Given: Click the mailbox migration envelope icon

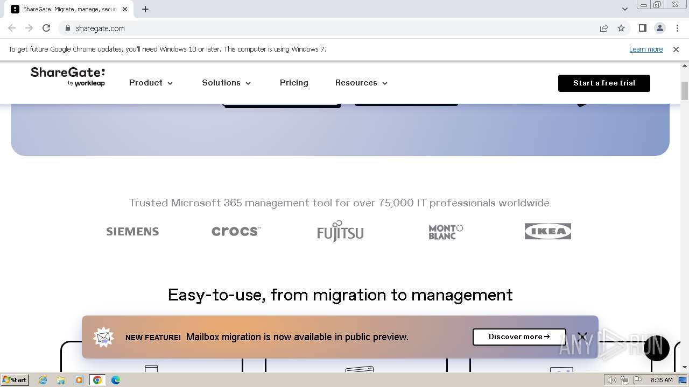Looking at the screenshot, I should 103,337.
